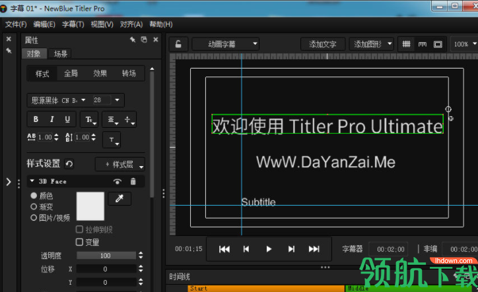Screen dimensions: 478x292
Task: Select the 样式 sub-tab
Action: (42, 73)
